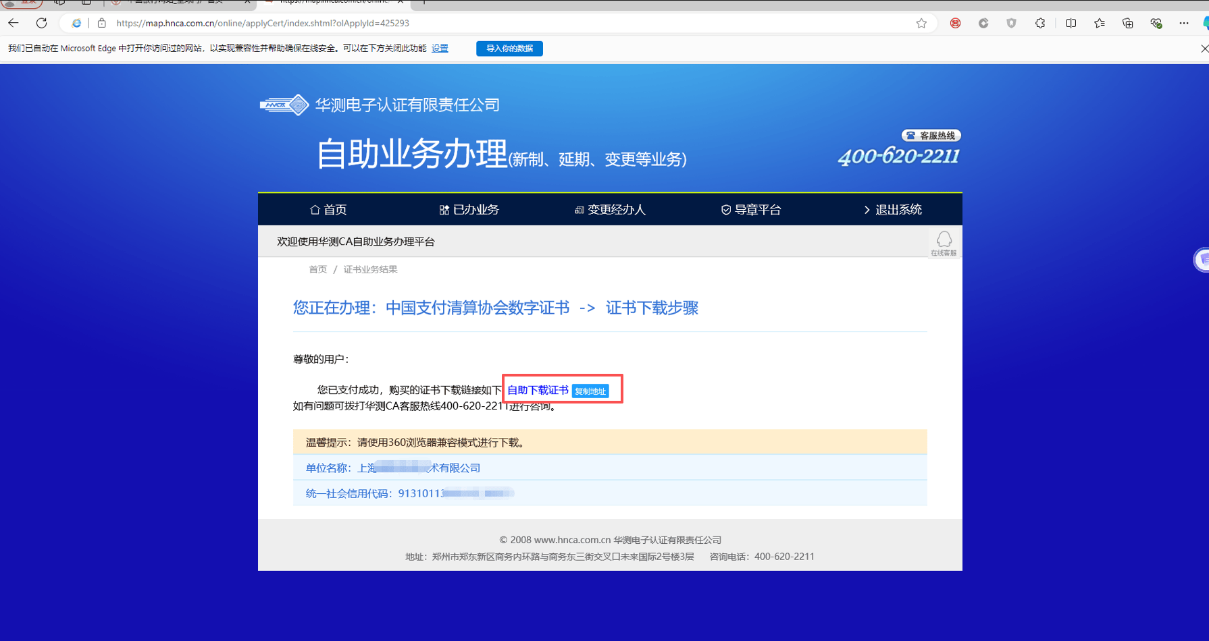Open tab actions menu icon

click(86, 2)
